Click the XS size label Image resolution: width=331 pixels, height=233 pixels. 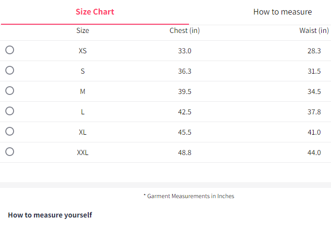point(83,51)
